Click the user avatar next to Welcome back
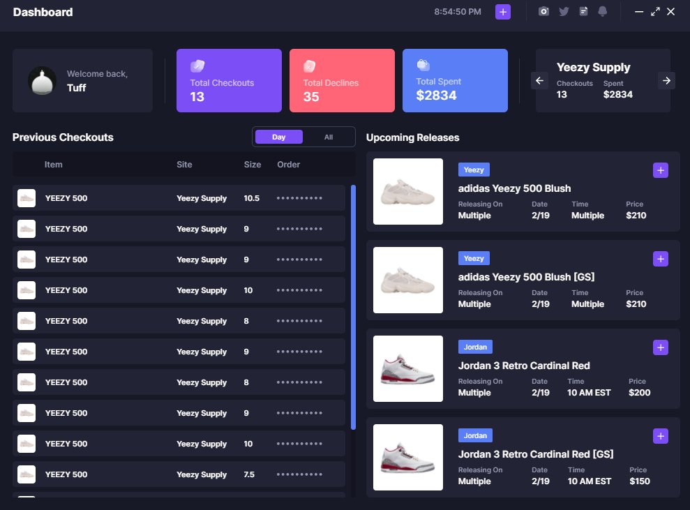Viewport: 690px width, 510px height. point(43,81)
